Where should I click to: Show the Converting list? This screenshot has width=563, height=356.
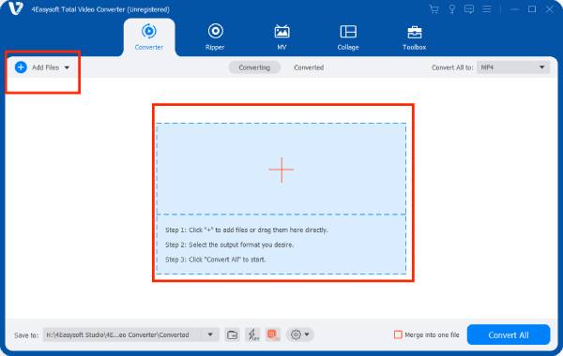coord(254,67)
